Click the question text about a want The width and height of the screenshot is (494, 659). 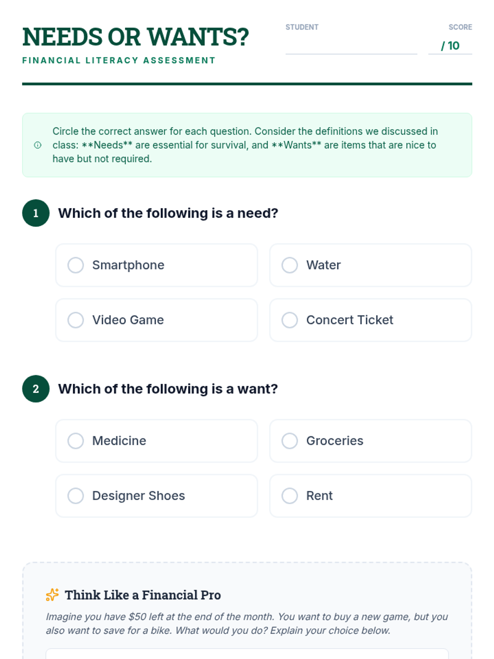[x=168, y=389]
